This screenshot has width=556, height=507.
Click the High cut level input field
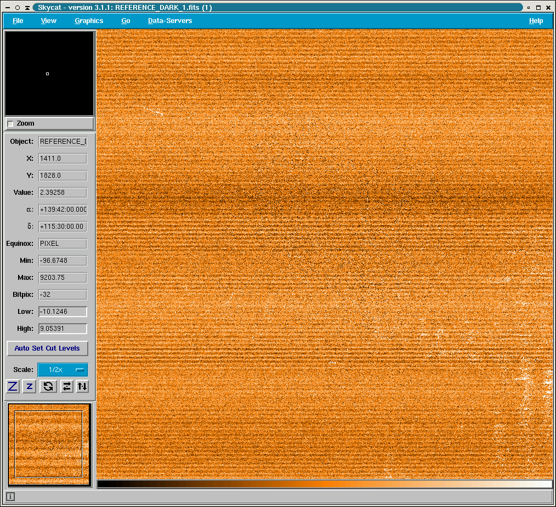[x=63, y=329]
